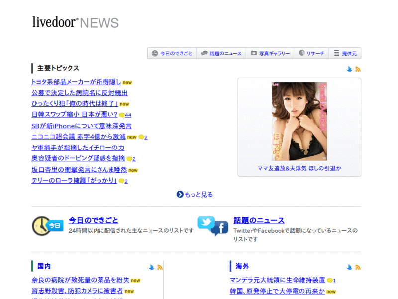Open headline 奥容疑者のドーピング疑惑を指摘

[x=78, y=158]
